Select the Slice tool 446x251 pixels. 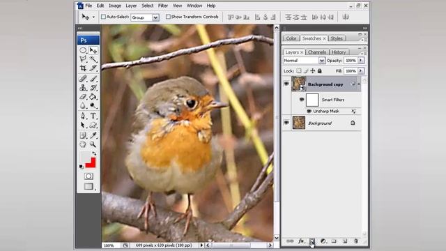tap(93, 68)
